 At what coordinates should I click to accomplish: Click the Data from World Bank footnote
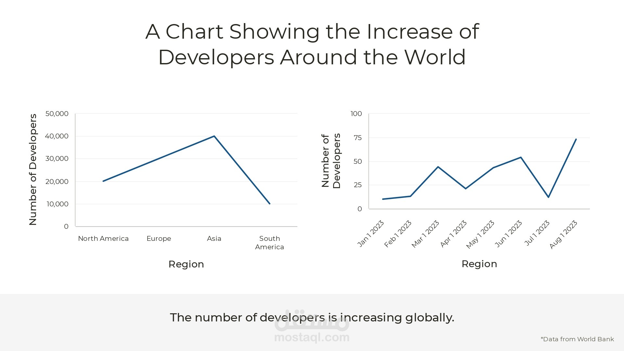click(577, 339)
